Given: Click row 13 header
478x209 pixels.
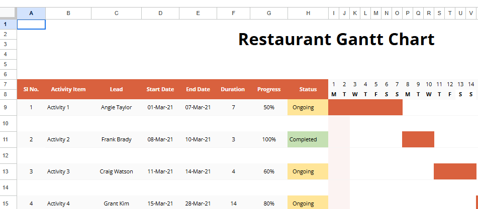Looking at the screenshot, I should [x=8, y=171].
